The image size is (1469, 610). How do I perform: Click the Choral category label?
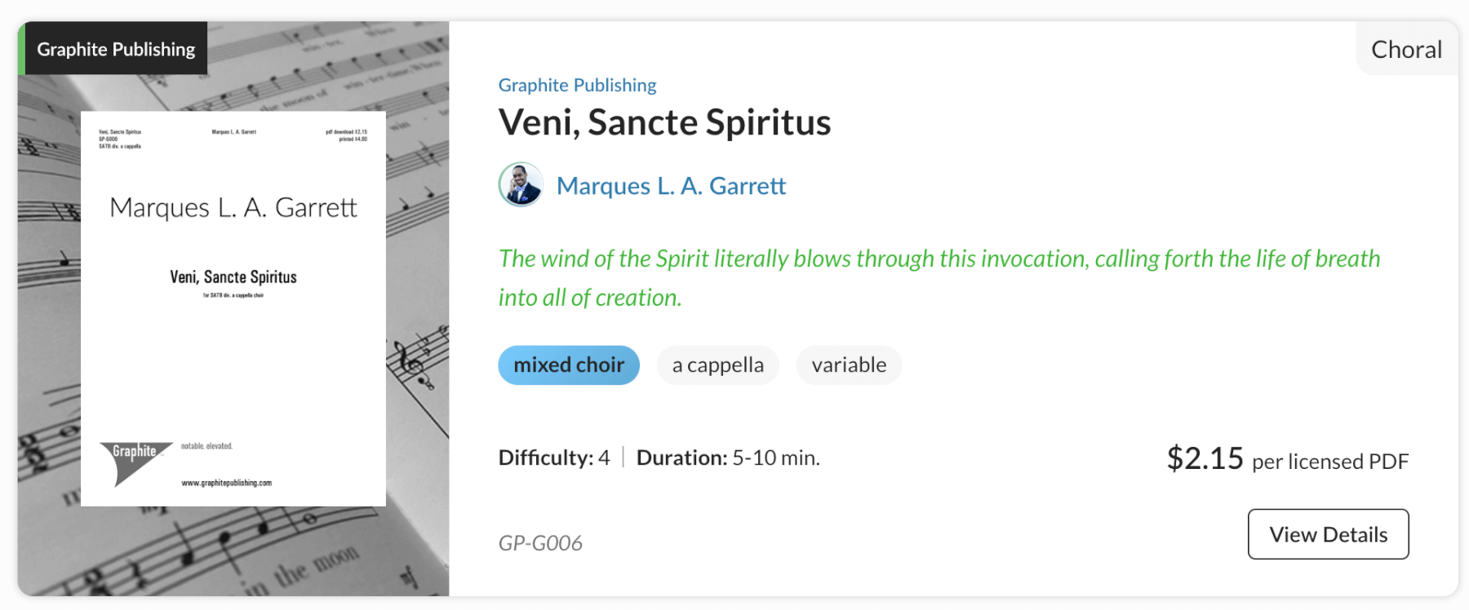point(1406,50)
